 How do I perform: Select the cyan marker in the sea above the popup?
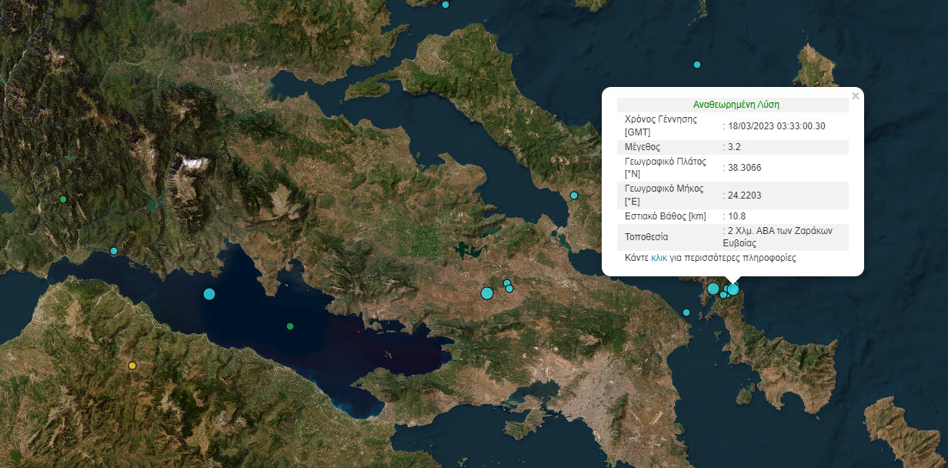pyautogui.click(x=697, y=65)
